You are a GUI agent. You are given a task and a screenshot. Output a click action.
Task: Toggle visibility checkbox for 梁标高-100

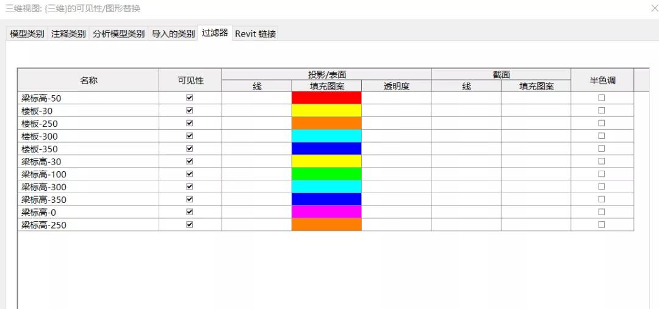[x=190, y=174]
